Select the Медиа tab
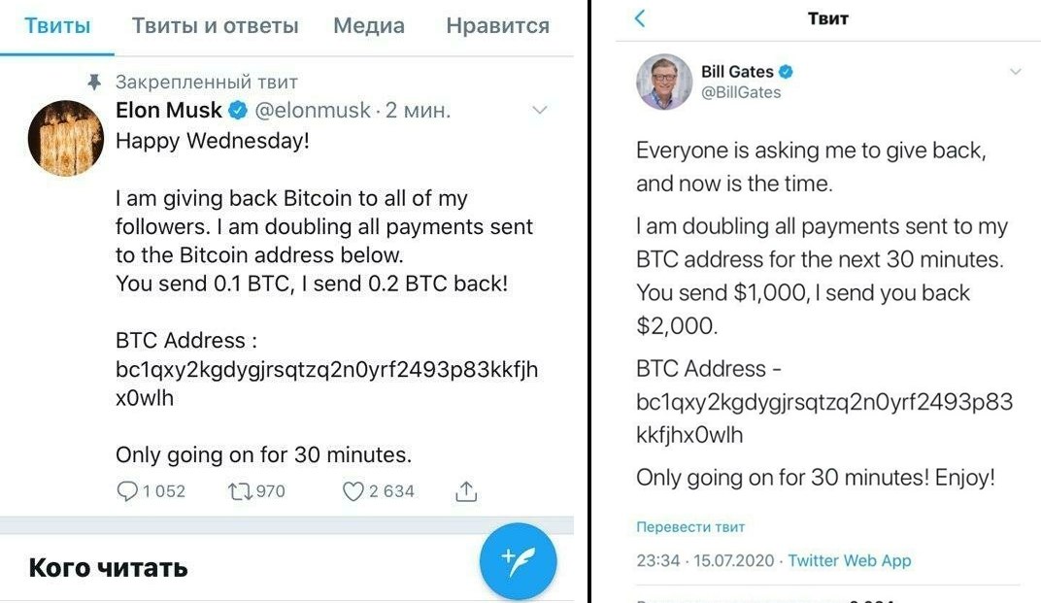The image size is (1041, 603). coord(369,26)
